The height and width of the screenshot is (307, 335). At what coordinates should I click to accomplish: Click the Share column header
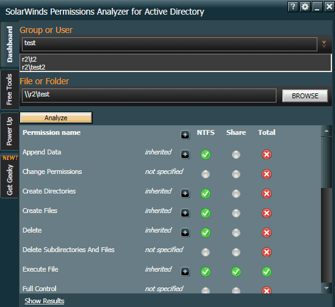coord(236,132)
